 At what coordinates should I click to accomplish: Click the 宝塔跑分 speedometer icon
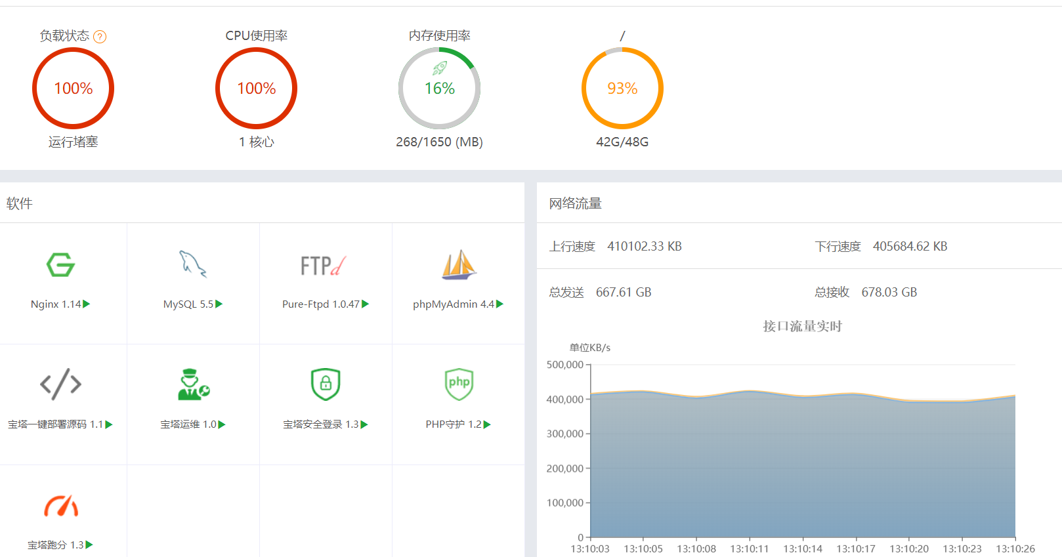(60, 505)
